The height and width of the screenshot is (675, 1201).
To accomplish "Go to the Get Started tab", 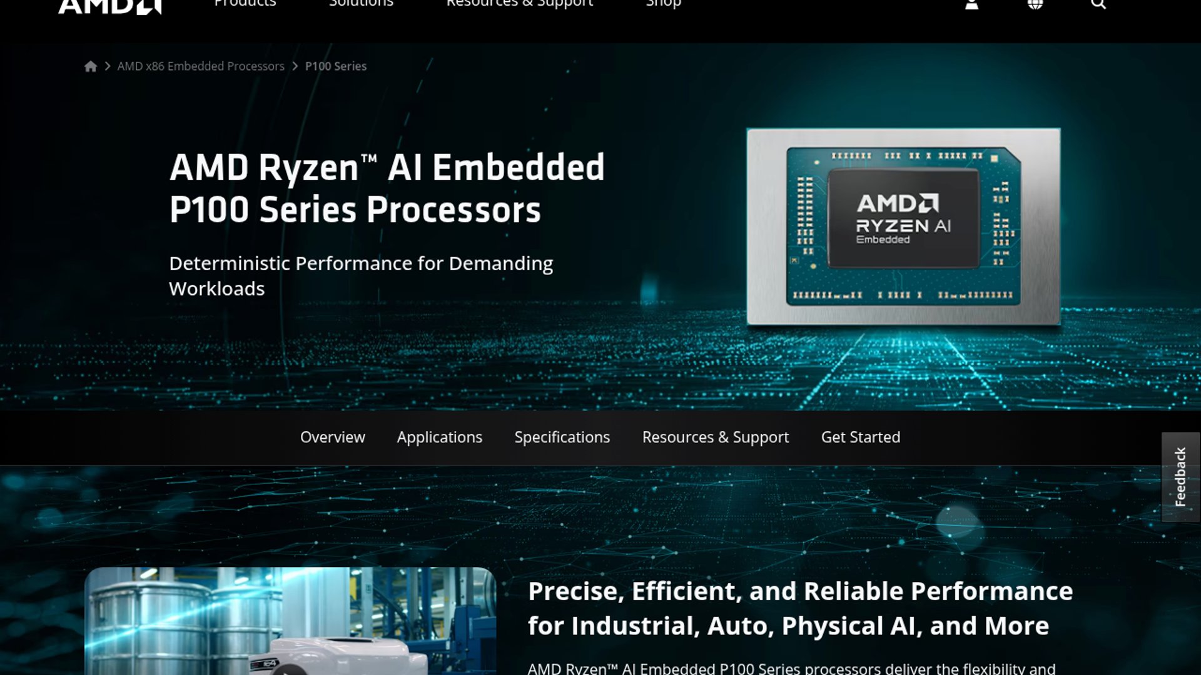I will click(861, 437).
